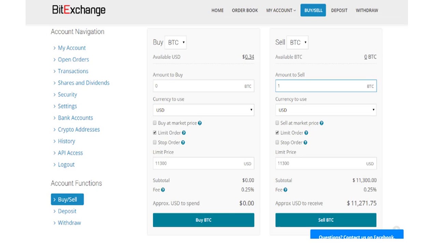Image resolution: width=437 pixels, height=246 pixels.
Task: Open Settings sidebar link
Action: [67, 106]
